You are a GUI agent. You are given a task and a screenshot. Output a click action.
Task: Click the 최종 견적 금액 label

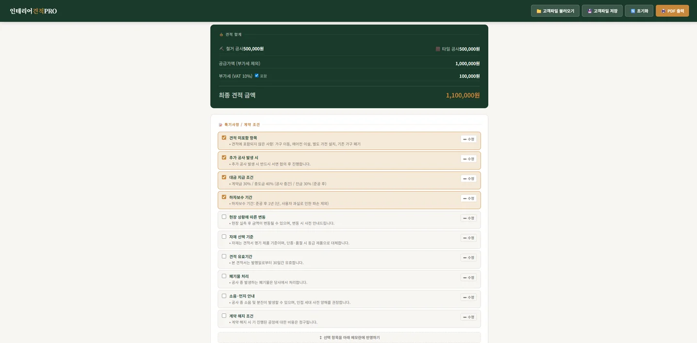[x=237, y=95]
